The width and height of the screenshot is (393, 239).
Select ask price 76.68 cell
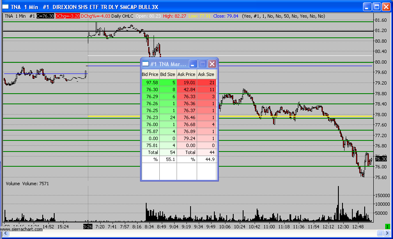187,124
